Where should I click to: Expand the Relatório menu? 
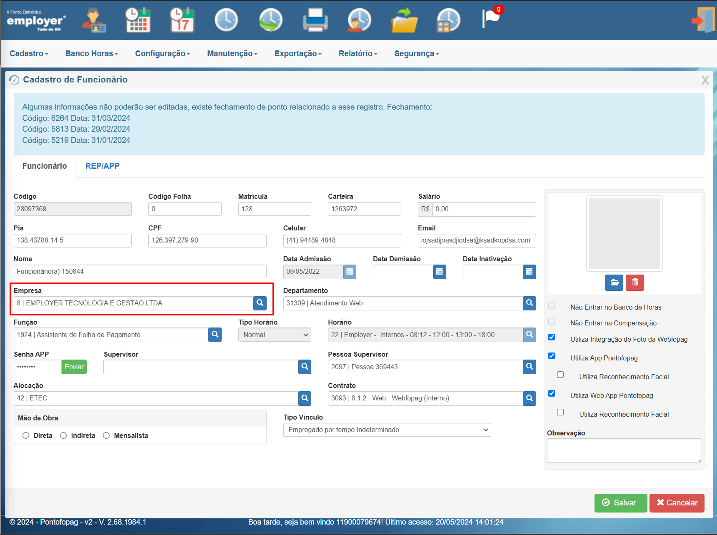[358, 53]
